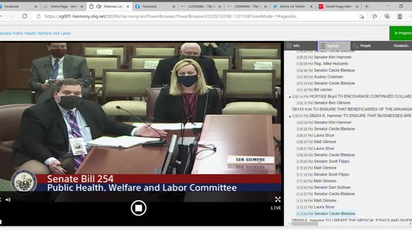Select Senator Cecile Bledsoe 3:12 PM entry
This screenshot has height=231, width=412.
[326, 194]
